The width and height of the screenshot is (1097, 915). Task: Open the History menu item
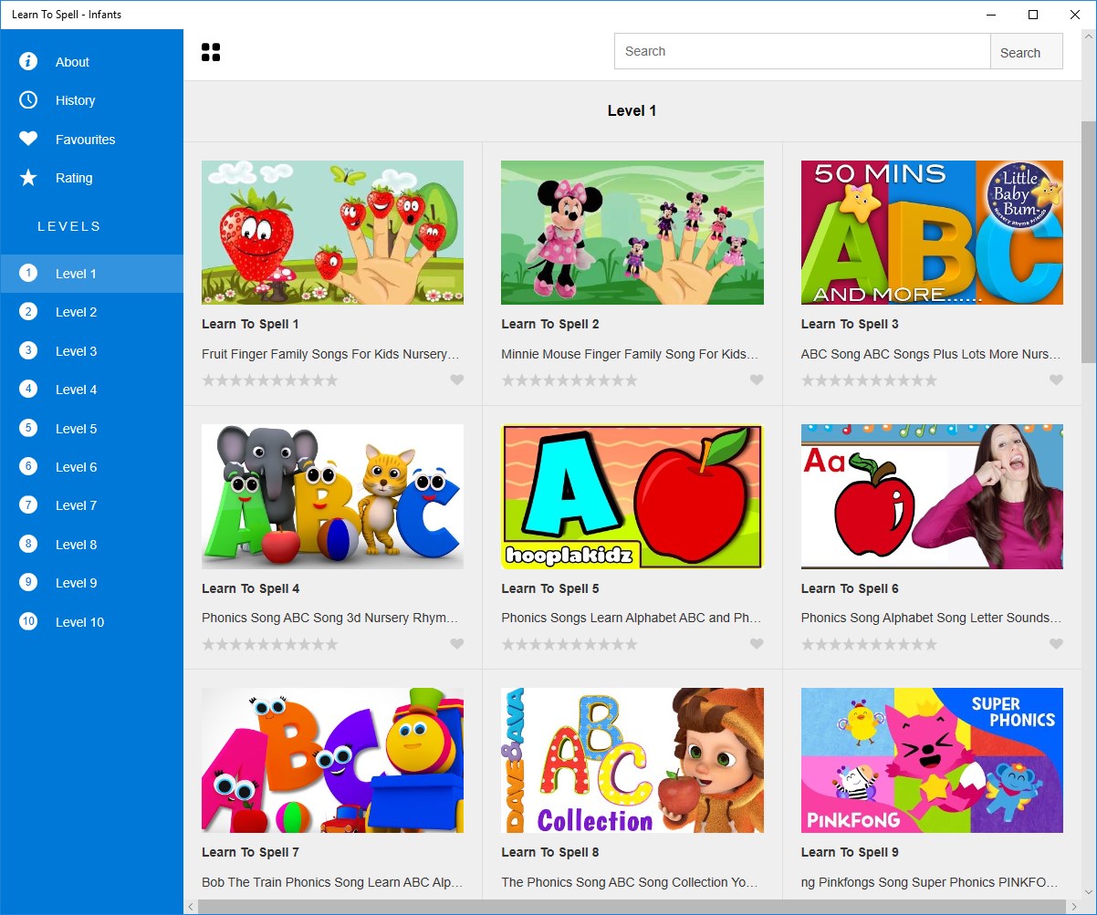tap(91, 100)
